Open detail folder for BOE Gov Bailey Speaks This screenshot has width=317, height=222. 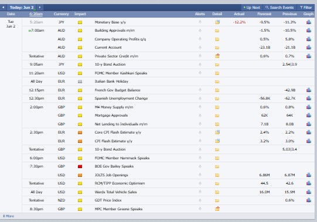[217, 166]
